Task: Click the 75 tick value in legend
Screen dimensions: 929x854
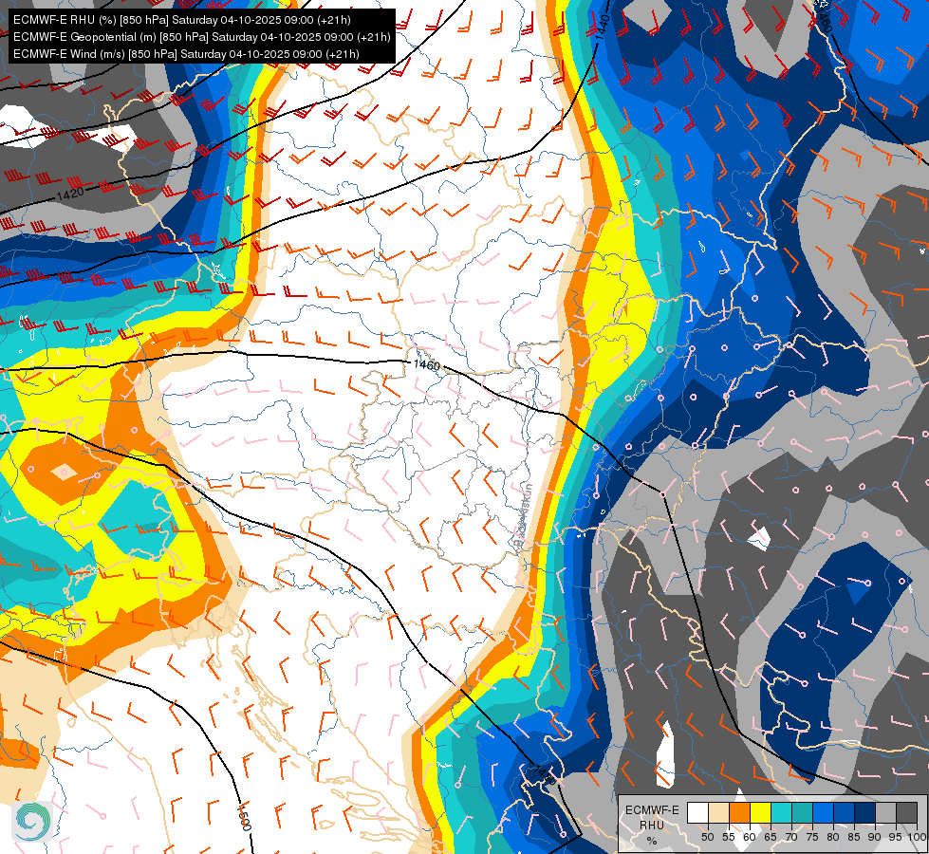Action: click(x=813, y=838)
